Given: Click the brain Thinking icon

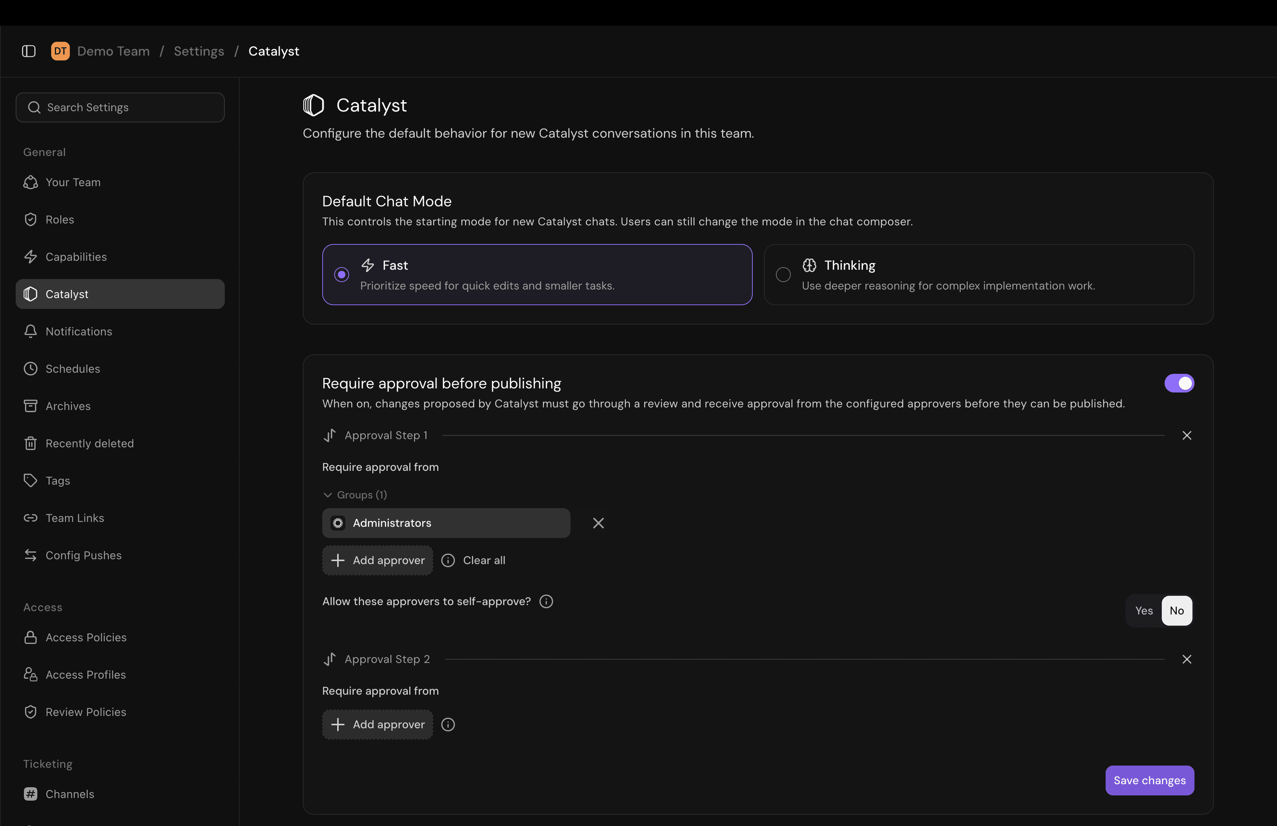Looking at the screenshot, I should (809, 265).
